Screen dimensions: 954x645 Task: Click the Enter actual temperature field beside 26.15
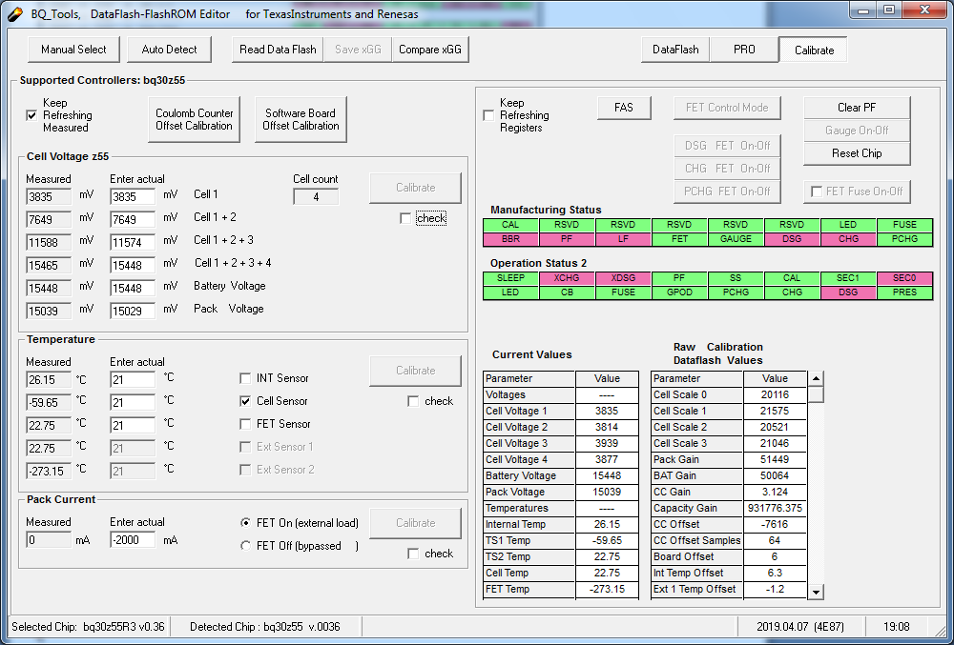pos(133,379)
